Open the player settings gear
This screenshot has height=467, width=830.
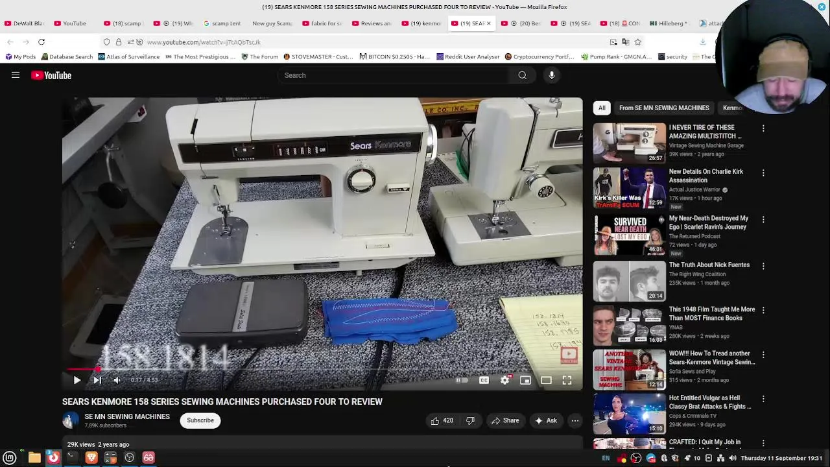point(504,380)
